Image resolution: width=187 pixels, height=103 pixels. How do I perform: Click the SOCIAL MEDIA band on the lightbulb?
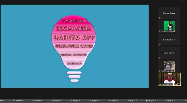(73, 29)
